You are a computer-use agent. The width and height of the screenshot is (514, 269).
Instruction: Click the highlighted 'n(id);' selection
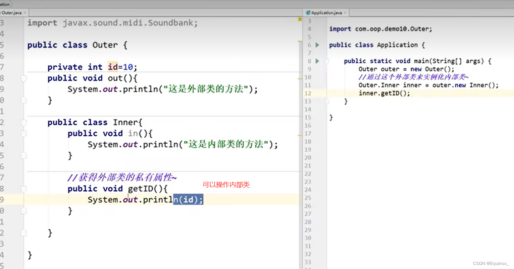pyautogui.click(x=188, y=200)
